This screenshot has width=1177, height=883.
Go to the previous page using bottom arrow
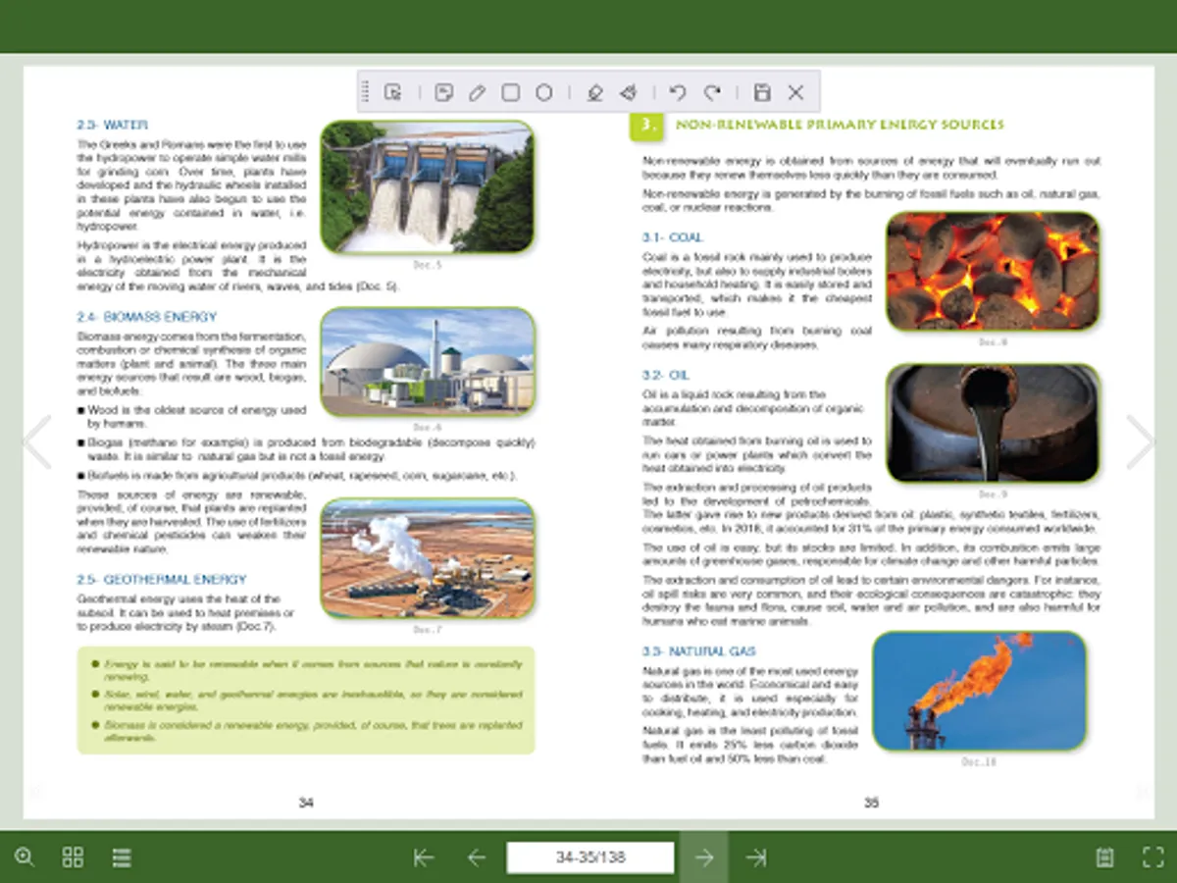pyautogui.click(x=477, y=857)
